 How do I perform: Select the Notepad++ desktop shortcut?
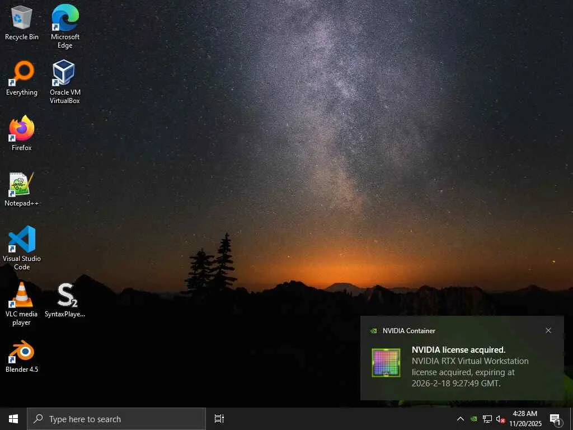[x=22, y=189]
